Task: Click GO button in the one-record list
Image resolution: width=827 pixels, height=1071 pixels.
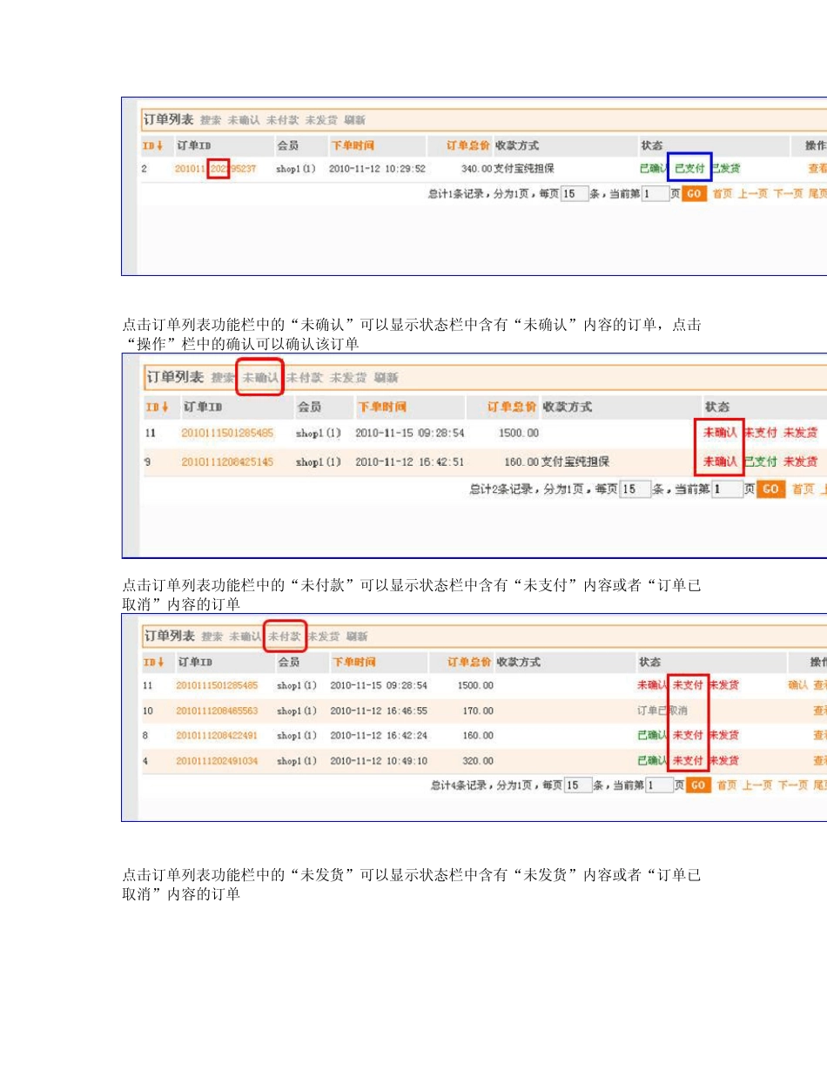Action: pyautogui.click(x=694, y=193)
